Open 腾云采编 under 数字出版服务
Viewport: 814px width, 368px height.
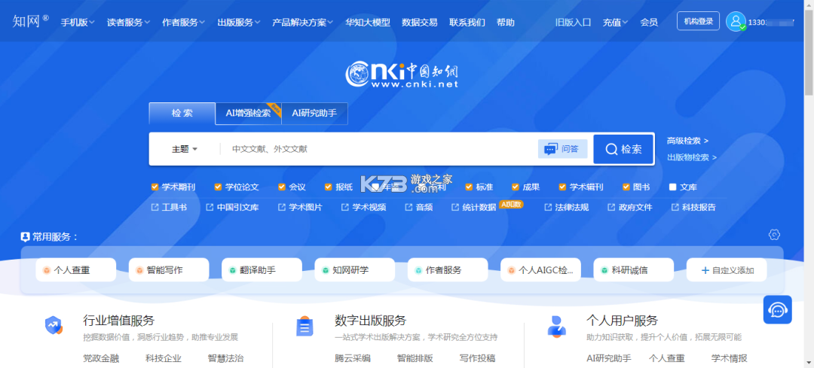pyautogui.click(x=353, y=358)
